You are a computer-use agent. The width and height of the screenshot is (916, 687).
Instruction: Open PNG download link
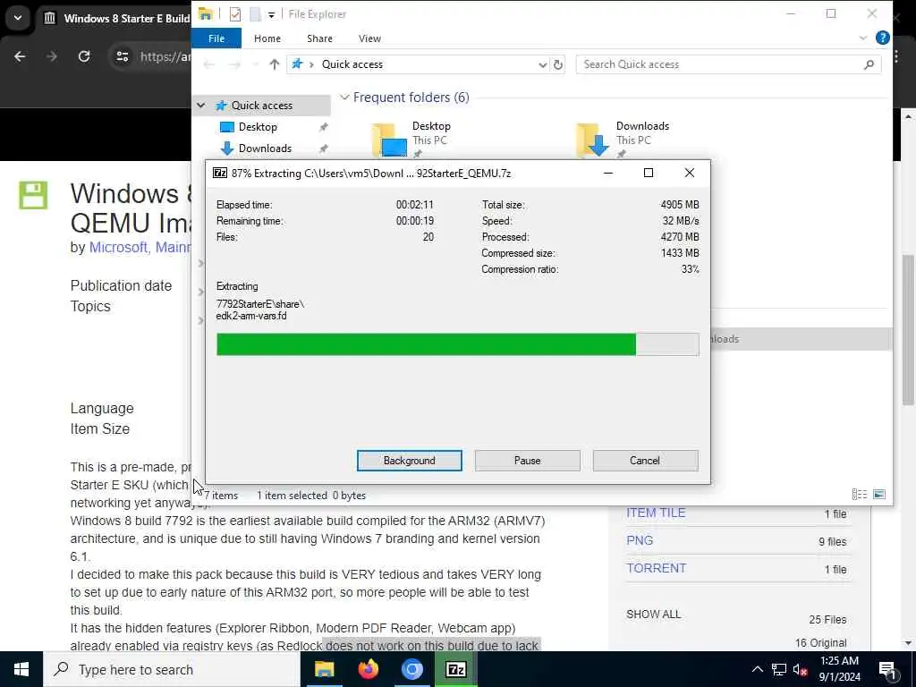(x=640, y=540)
